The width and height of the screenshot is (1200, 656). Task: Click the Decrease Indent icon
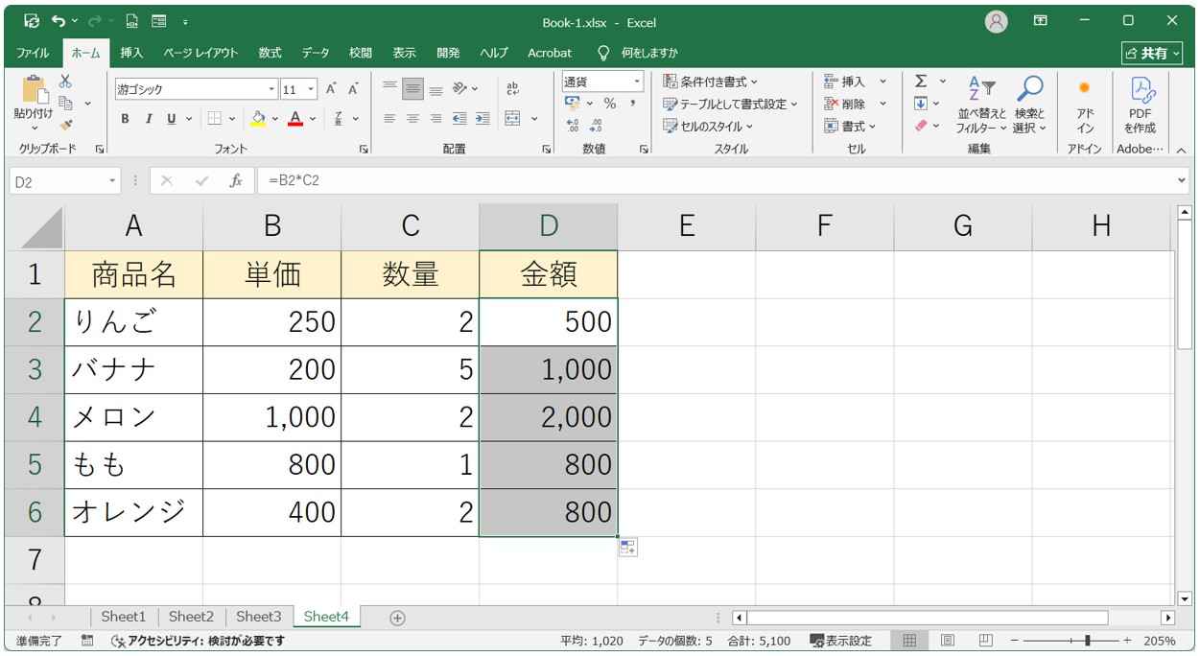459,119
